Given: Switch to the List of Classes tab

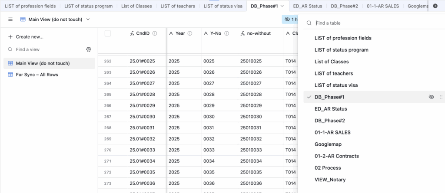Looking at the screenshot, I should tap(137, 6).
